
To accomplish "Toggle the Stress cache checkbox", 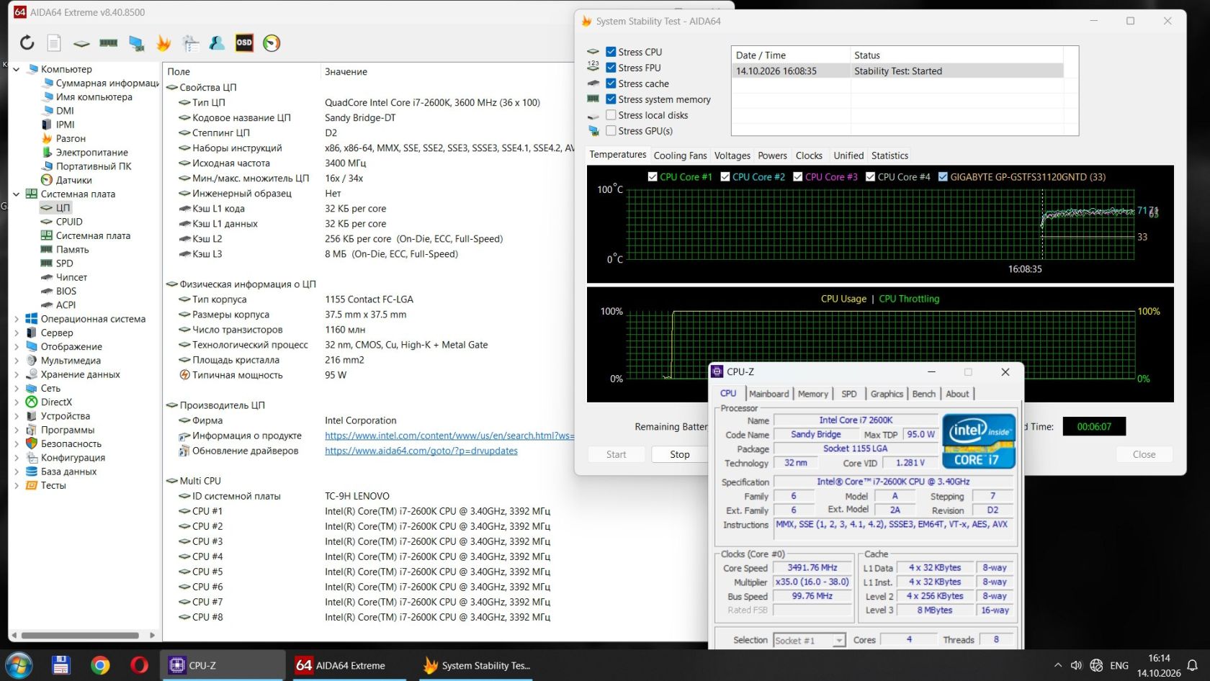I will (x=611, y=84).
